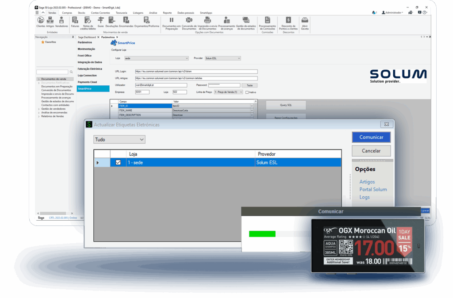
Task: Click the green Comunicar progress bar
Action: (x=262, y=234)
